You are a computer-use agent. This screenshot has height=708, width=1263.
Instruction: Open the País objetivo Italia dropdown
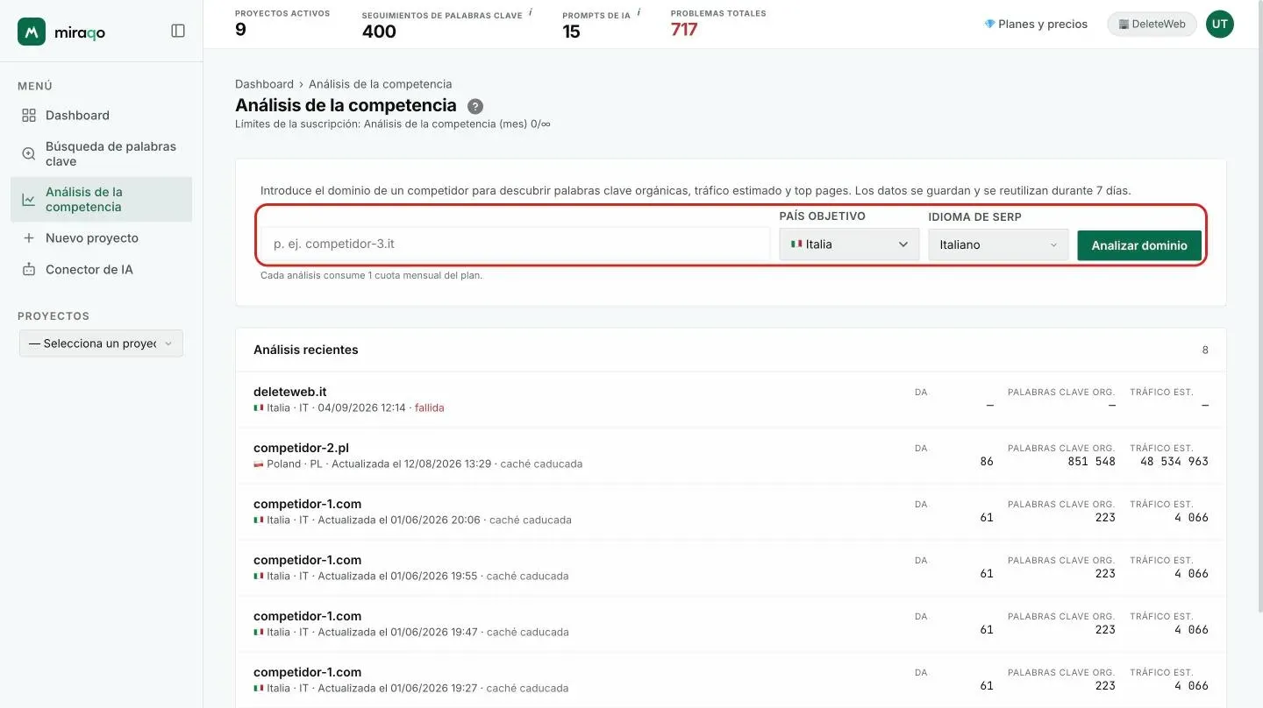click(x=849, y=244)
